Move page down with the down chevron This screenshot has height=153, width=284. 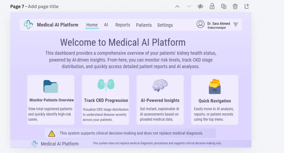point(189,7)
